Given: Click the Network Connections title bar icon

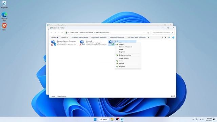Looking at the screenshot, I should click(51, 28).
